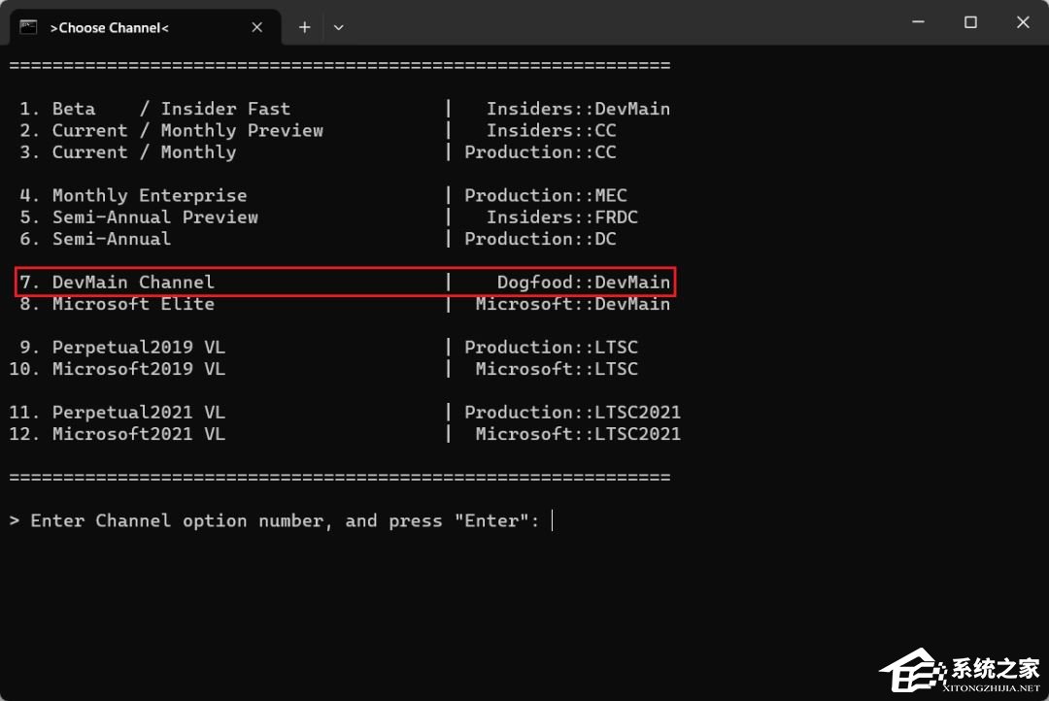Click the 'Dogfood::DevMain' text
The height and width of the screenshot is (701, 1049).
[x=584, y=283]
